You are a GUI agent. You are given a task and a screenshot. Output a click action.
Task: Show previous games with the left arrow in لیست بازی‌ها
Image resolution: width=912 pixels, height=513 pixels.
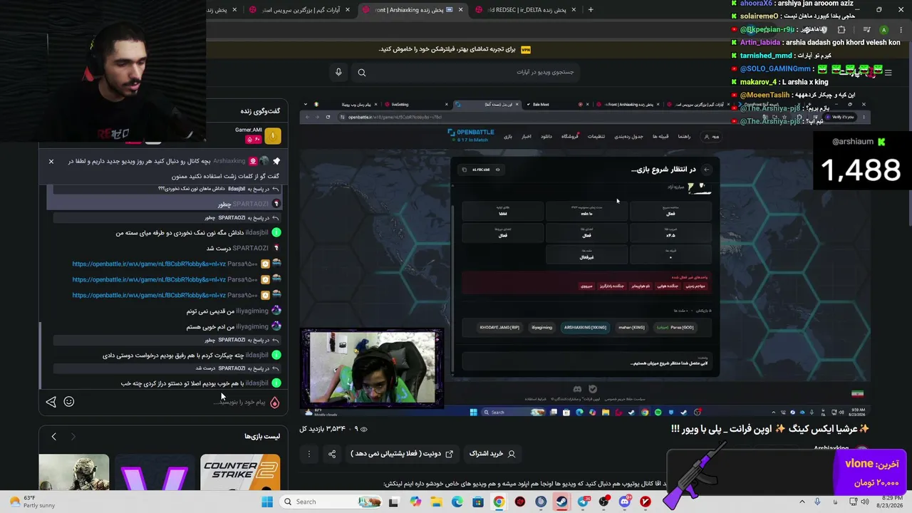tap(53, 436)
